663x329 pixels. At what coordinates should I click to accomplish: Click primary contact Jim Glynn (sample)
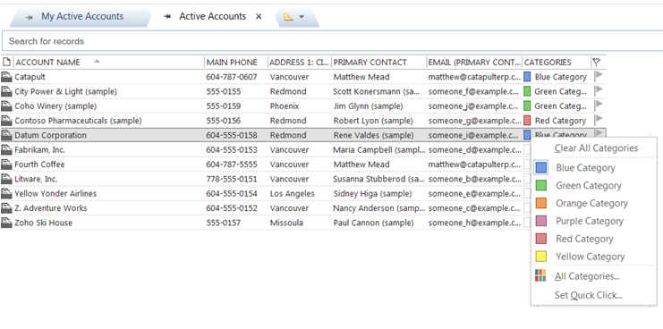point(368,106)
